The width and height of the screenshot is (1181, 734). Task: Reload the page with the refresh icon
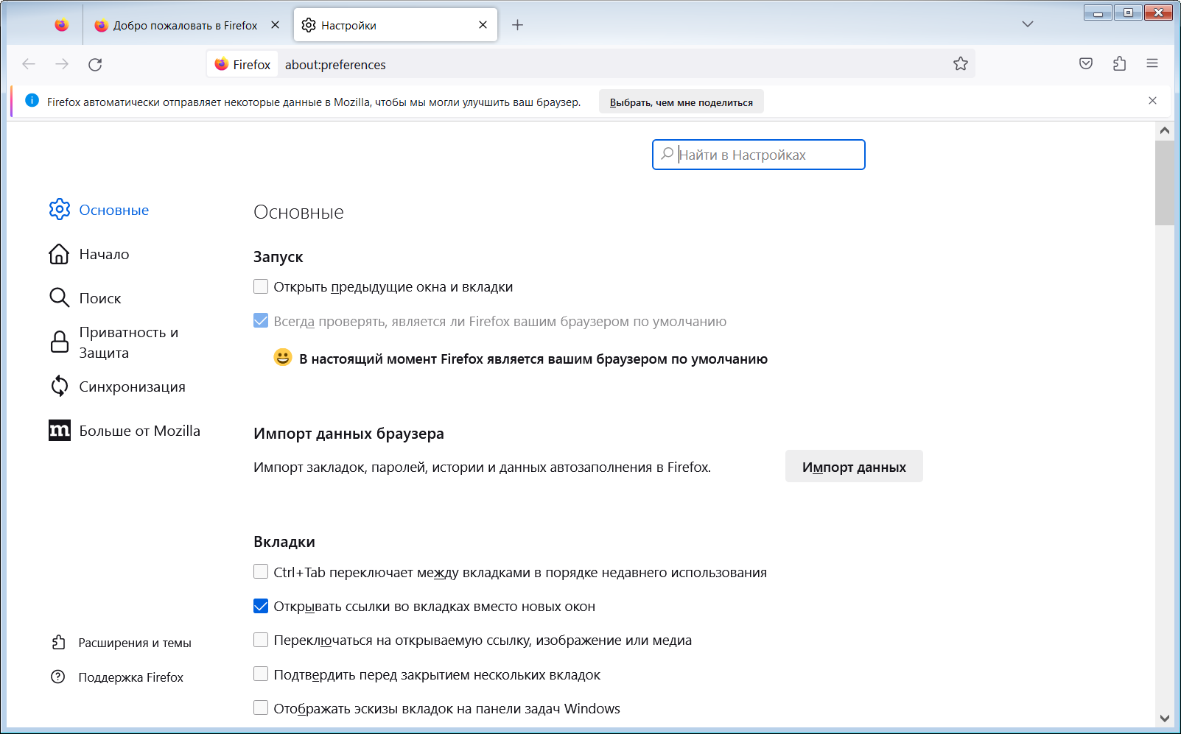click(95, 65)
